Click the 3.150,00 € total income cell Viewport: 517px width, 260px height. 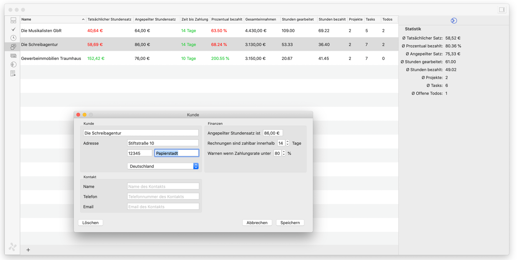(255, 58)
